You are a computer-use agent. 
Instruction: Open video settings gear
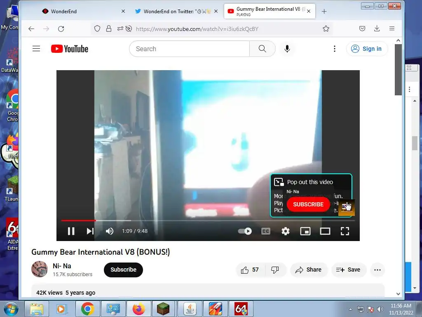286,231
